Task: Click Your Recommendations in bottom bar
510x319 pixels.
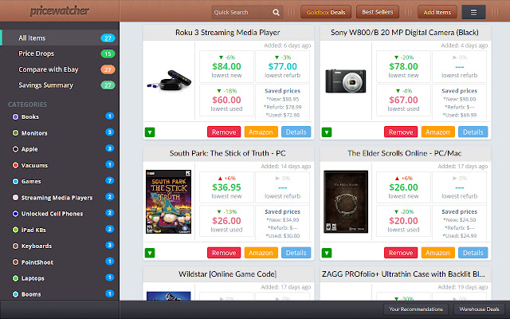Action: pos(416,309)
